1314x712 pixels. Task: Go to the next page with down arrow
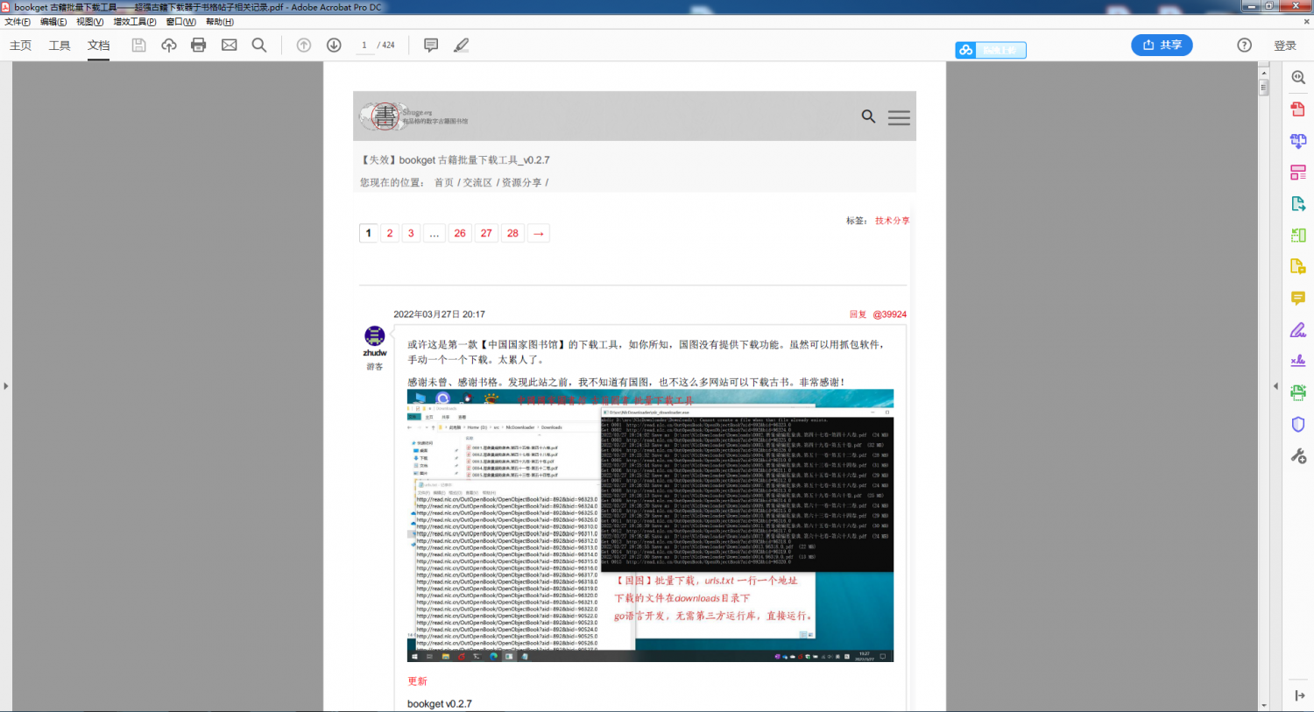[x=334, y=45]
